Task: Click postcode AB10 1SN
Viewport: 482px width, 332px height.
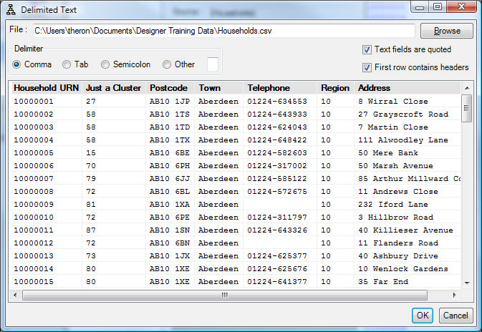Action: (x=169, y=230)
